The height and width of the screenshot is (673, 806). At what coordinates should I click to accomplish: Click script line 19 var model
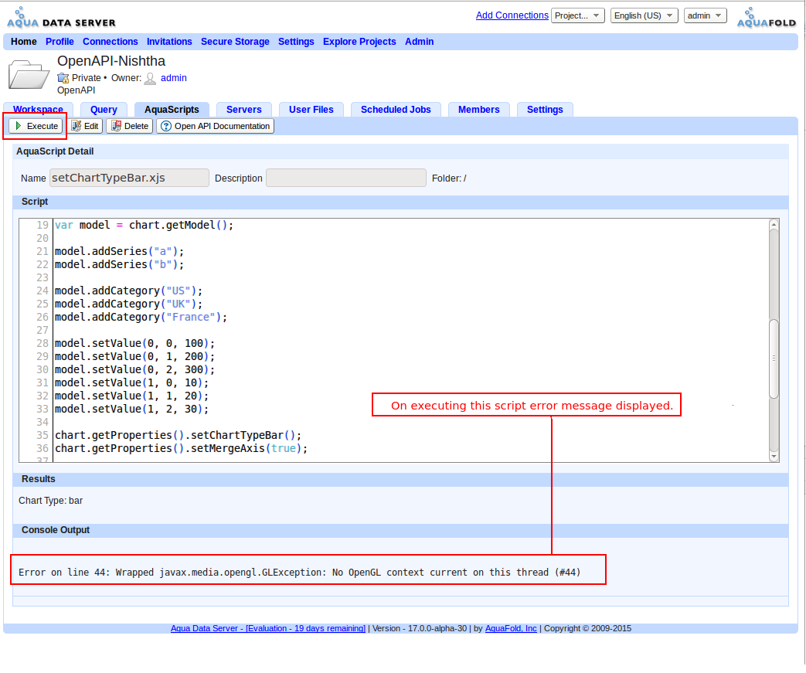tap(144, 225)
